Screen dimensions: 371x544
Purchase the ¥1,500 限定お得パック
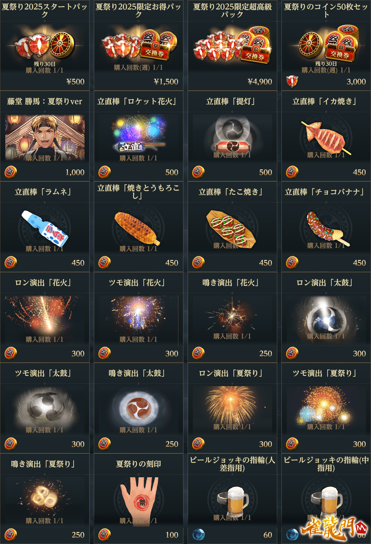pyautogui.click(x=139, y=45)
